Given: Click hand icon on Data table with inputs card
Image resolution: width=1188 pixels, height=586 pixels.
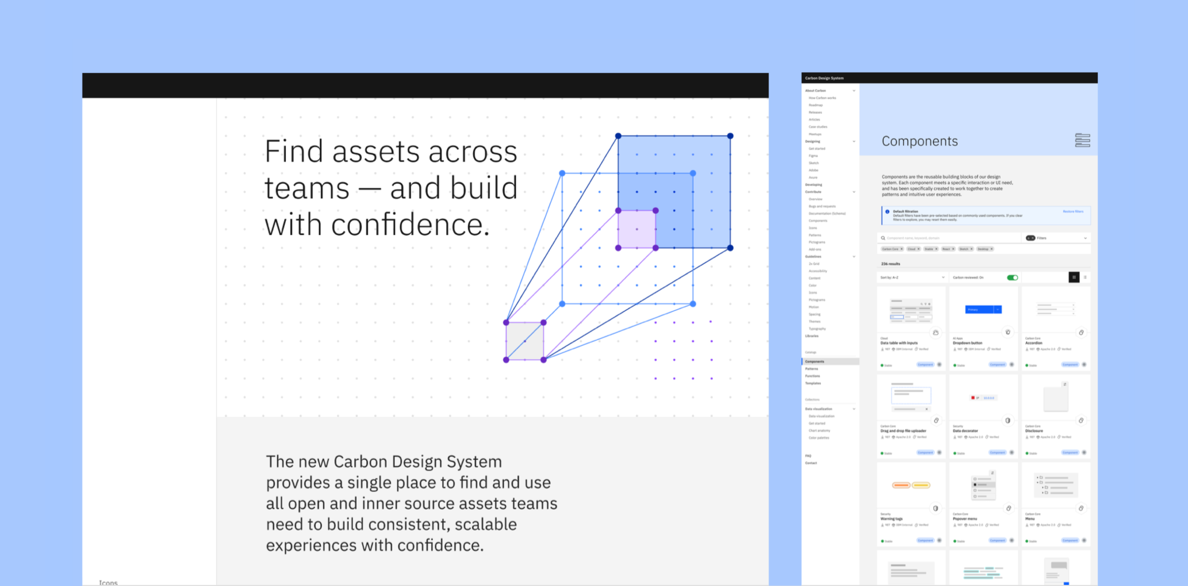Looking at the screenshot, I should 936,333.
